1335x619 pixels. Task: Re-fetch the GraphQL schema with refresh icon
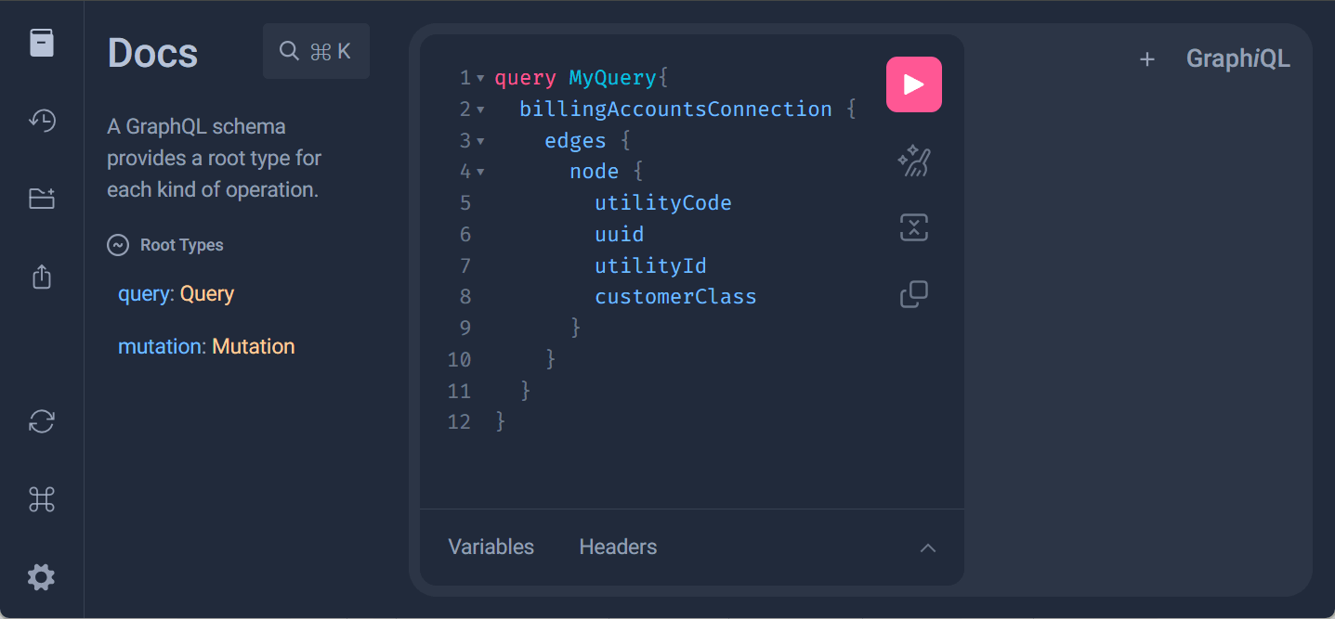click(x=41, y=422)
